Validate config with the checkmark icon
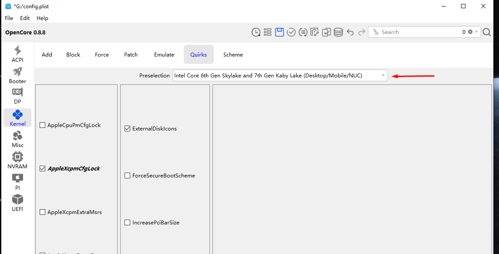Image resolution: width=499 pixels, height=254 pixels. coord(291,32)
